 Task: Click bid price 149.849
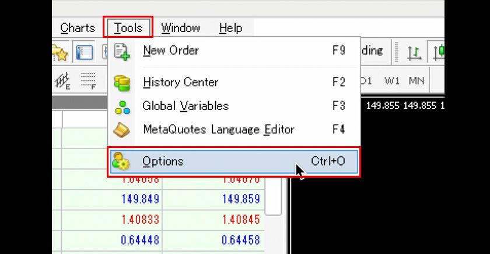[x=141, y=199]
